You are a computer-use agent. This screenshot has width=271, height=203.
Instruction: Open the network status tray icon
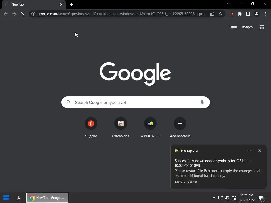[x=220, y=198]
